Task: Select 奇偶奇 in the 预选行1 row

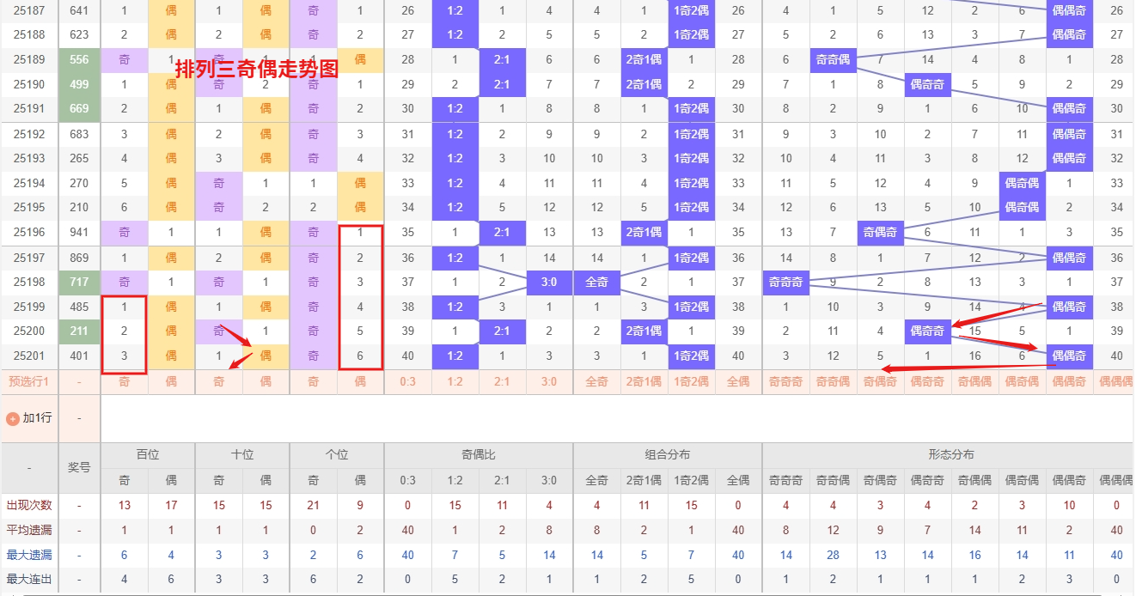Action: coord(881,382)
